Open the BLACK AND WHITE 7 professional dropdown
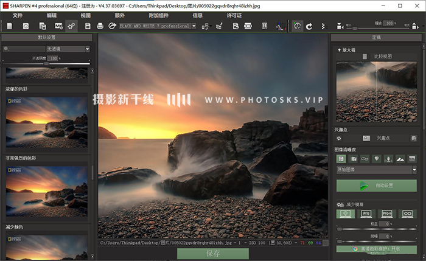This screenshot has height=261, width=426. 158,26
